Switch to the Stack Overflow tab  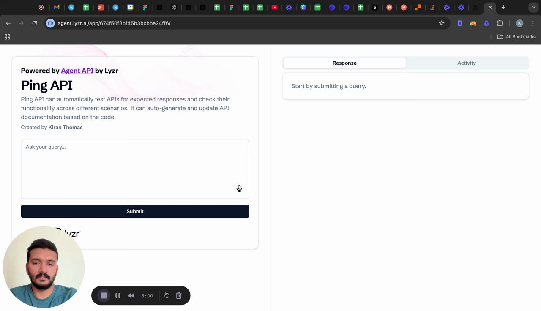tap(432, 7)
